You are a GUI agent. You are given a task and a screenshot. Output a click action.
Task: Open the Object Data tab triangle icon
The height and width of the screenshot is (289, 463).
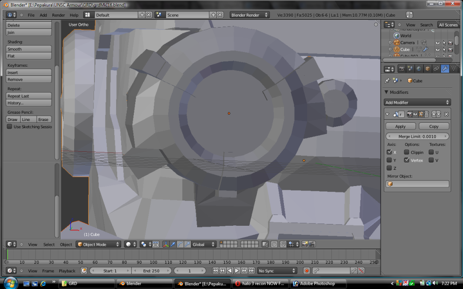[x=454, y=69]
